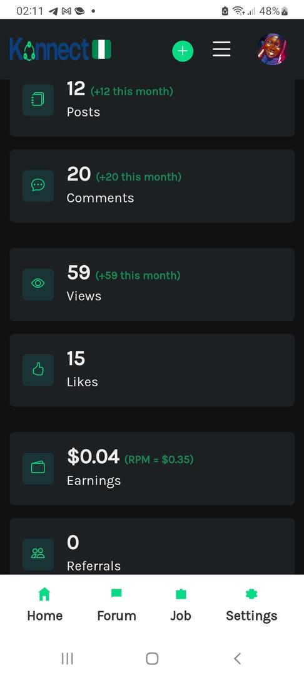This screenshot has width=304, height=677.
Task: Tap the Android home navigation button
Action: point(152,658)
